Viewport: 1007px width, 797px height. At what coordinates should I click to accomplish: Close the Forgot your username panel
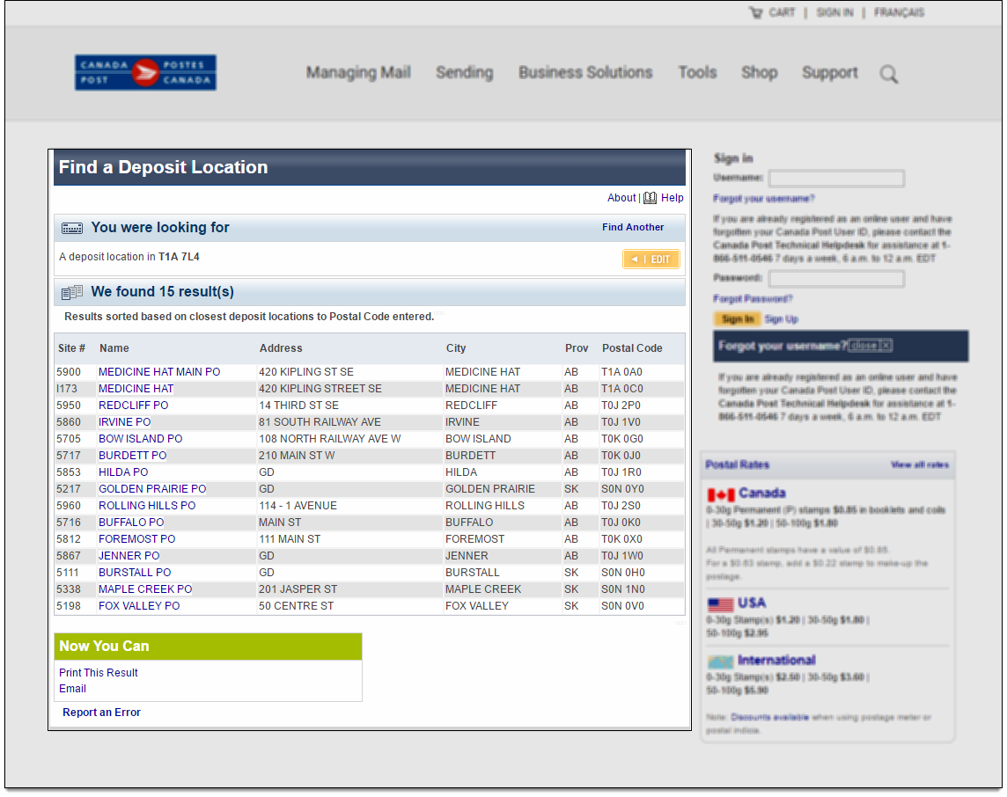point(871,346)
